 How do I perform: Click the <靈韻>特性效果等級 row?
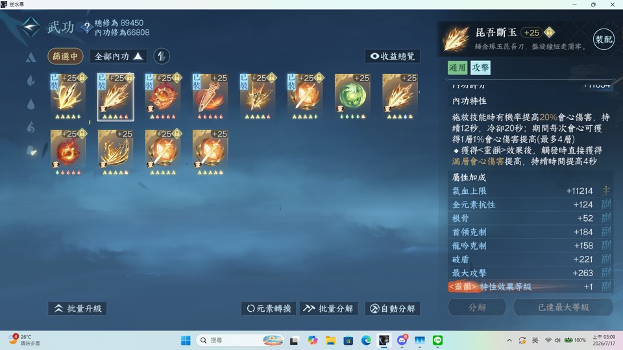(530, 287)
